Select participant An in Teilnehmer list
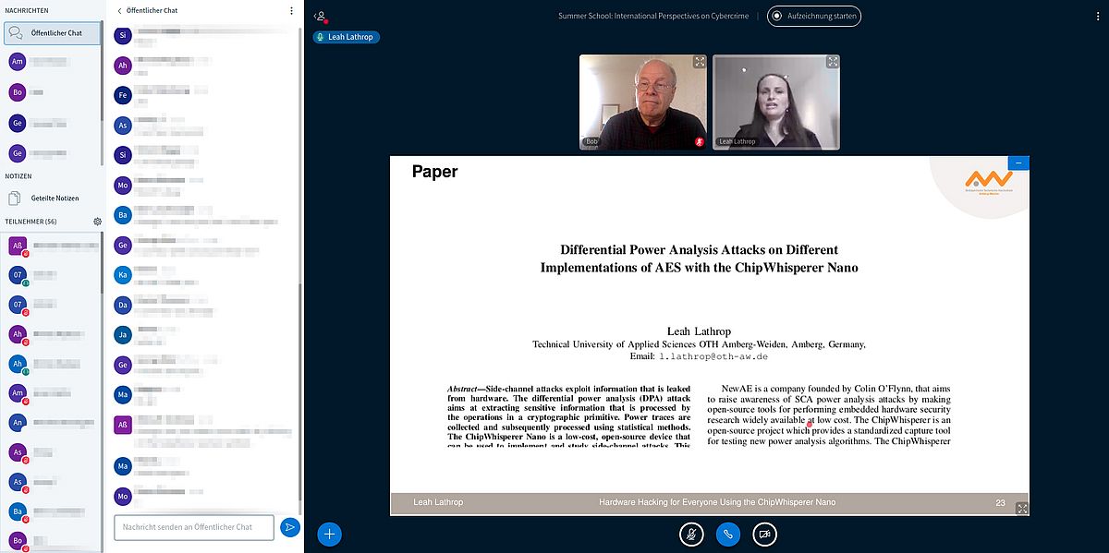This screenshot has height=553, width=1109. pos(51,423)
